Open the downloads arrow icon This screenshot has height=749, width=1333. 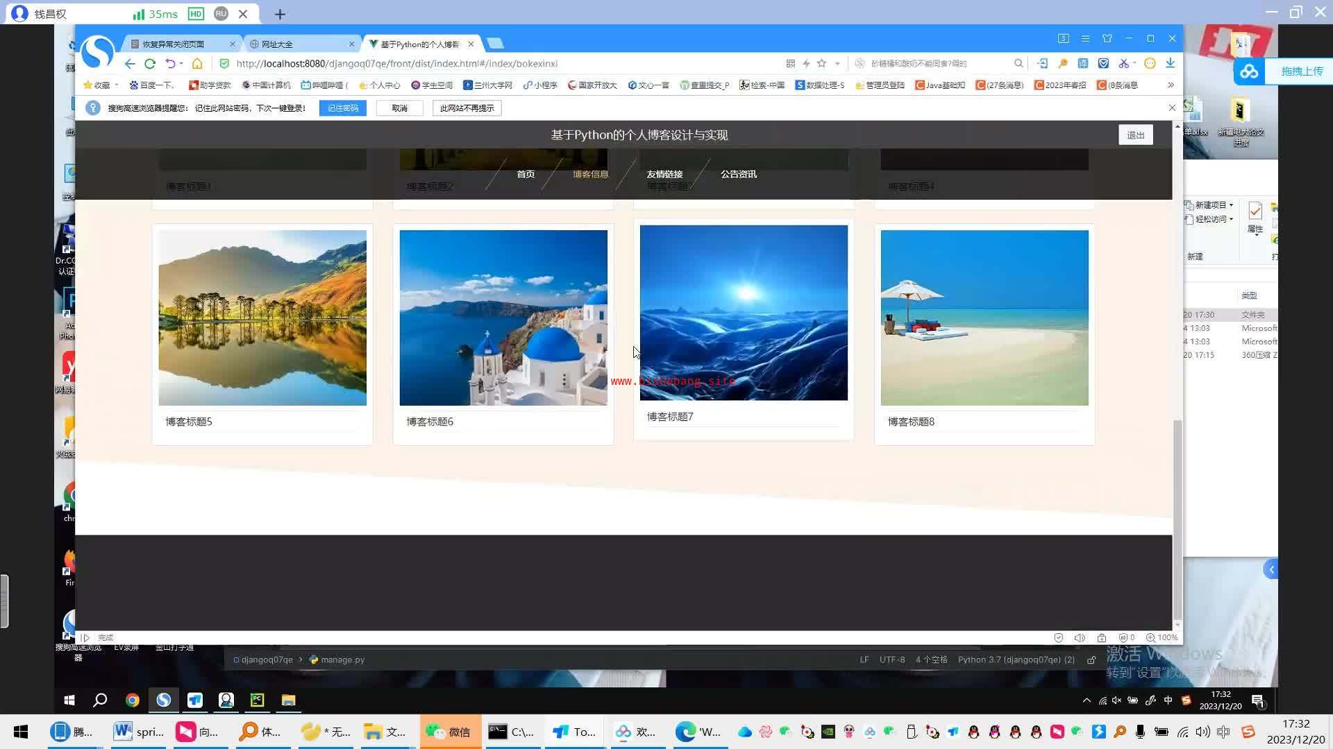pos(1171,63)
